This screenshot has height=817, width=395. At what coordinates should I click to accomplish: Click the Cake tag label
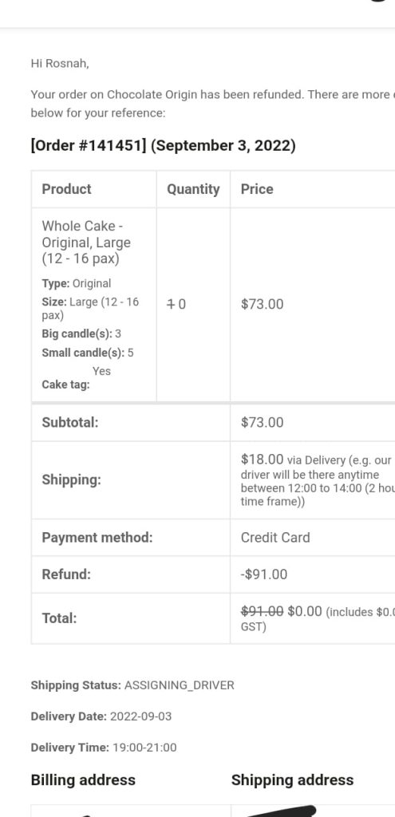coord(65,385)
